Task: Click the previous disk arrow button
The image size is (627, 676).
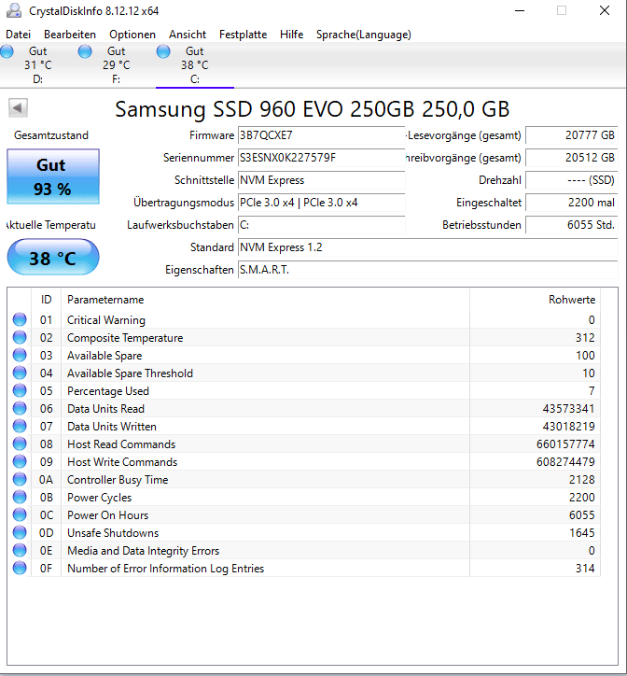Action: coord(18,107)
